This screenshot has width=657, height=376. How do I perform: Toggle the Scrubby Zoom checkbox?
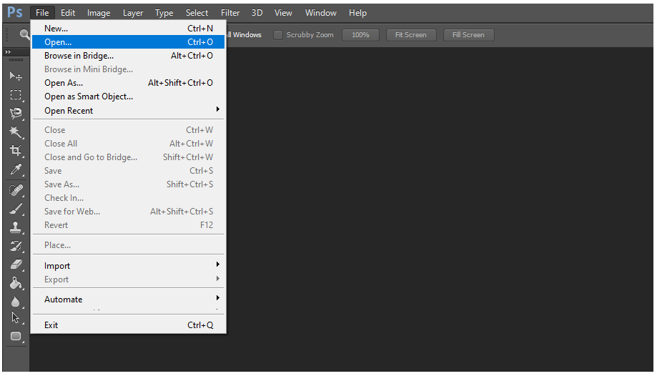(278, 35)
